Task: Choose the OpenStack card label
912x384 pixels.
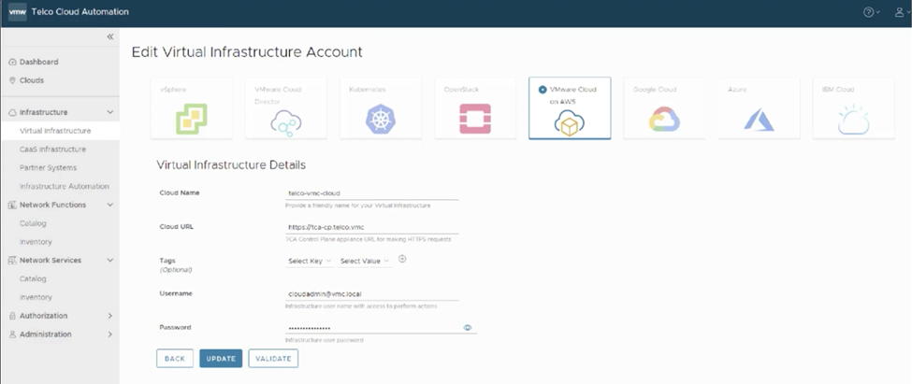Action: click(x=460, y=90)
